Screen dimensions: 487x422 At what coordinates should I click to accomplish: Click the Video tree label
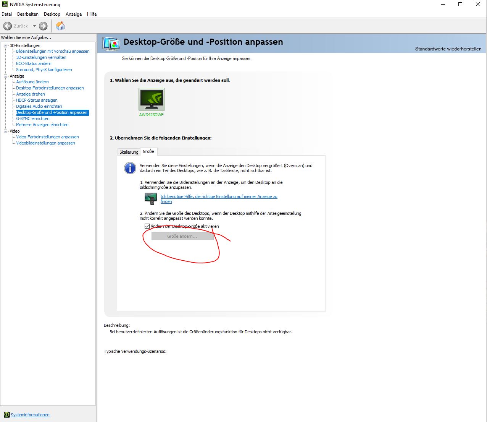[15, 131]
